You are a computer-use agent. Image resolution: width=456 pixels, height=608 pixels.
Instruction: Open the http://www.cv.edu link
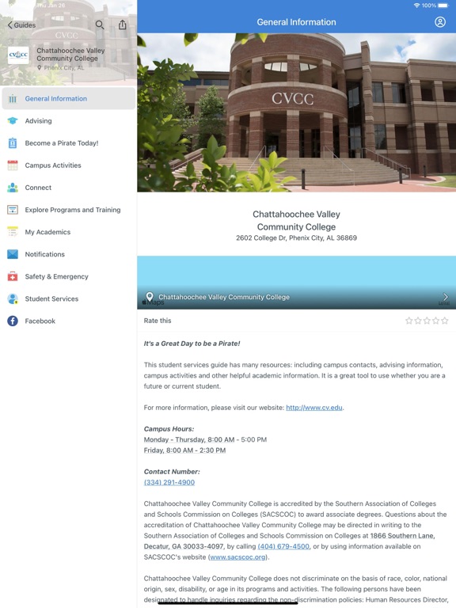click(x=314, y=408)
